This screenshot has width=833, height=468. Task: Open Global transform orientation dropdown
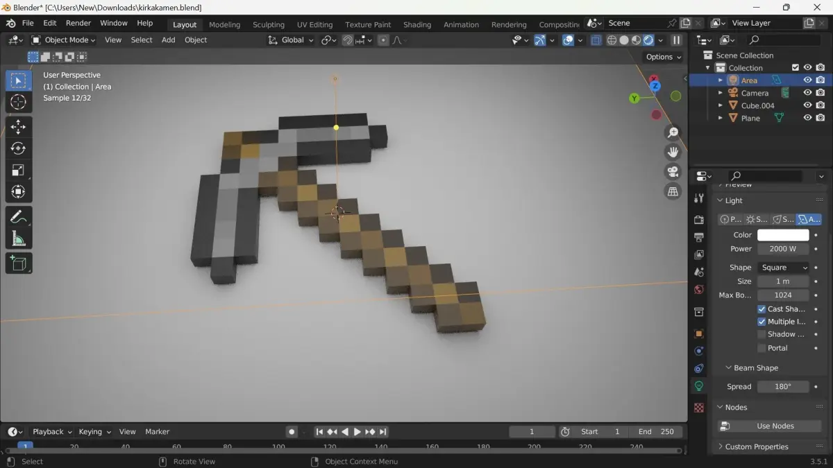[x=292, y=40]
